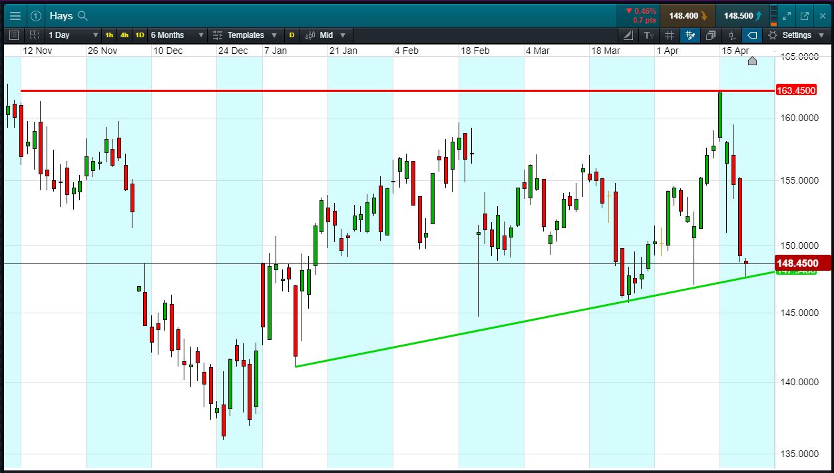This screenshot has width=834, height=473.
Task: Toggle the price label tag icon
Action: [x=752, y=35]
